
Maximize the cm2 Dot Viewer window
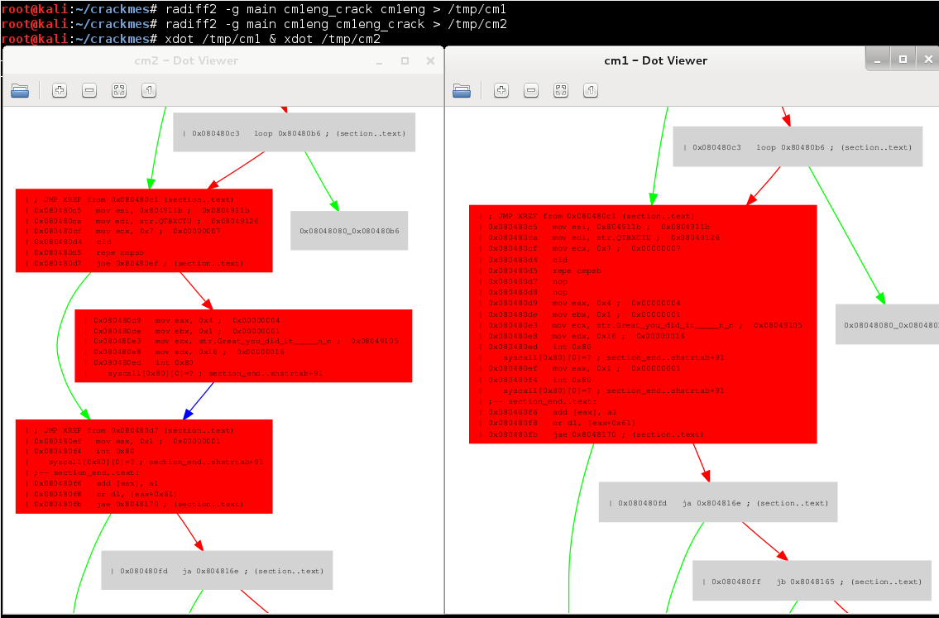pyautogui.click(x=405, y=61)
